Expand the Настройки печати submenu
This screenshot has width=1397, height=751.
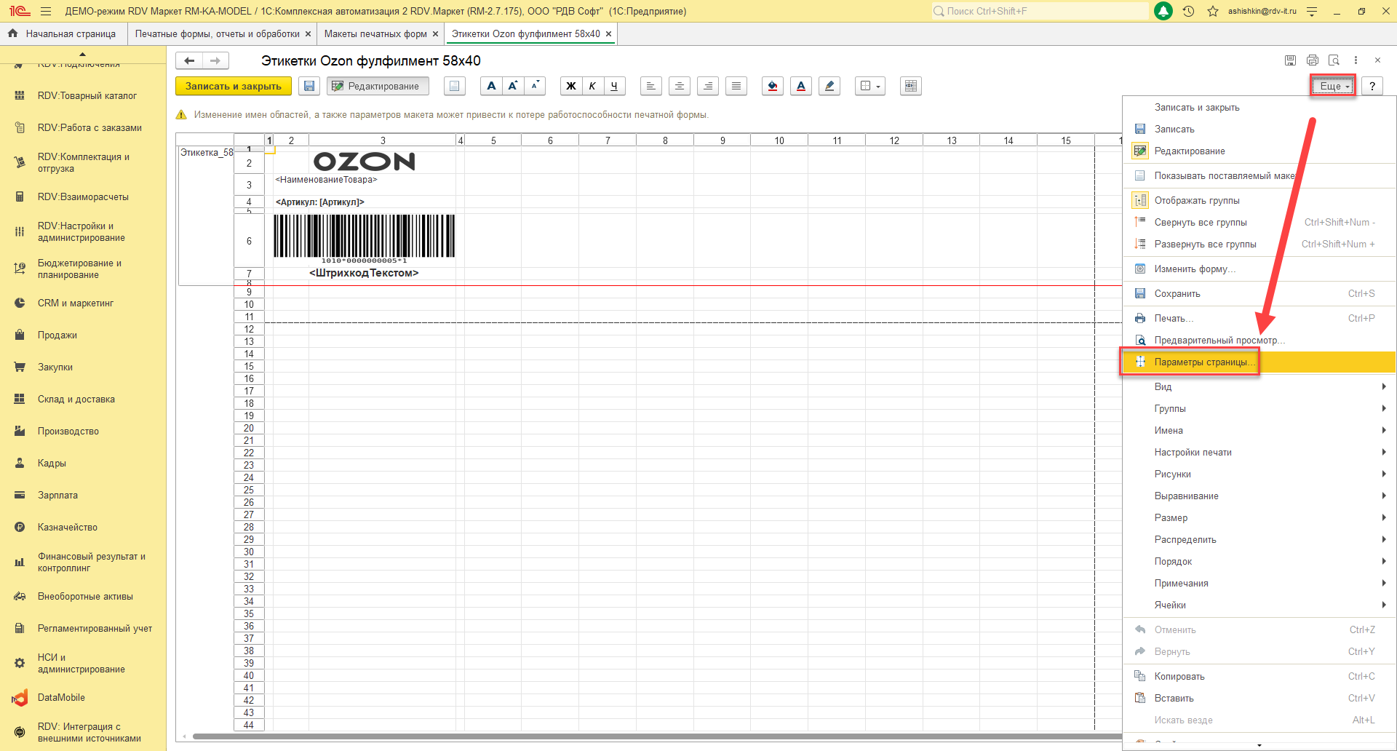click(x=1259, y=452)
